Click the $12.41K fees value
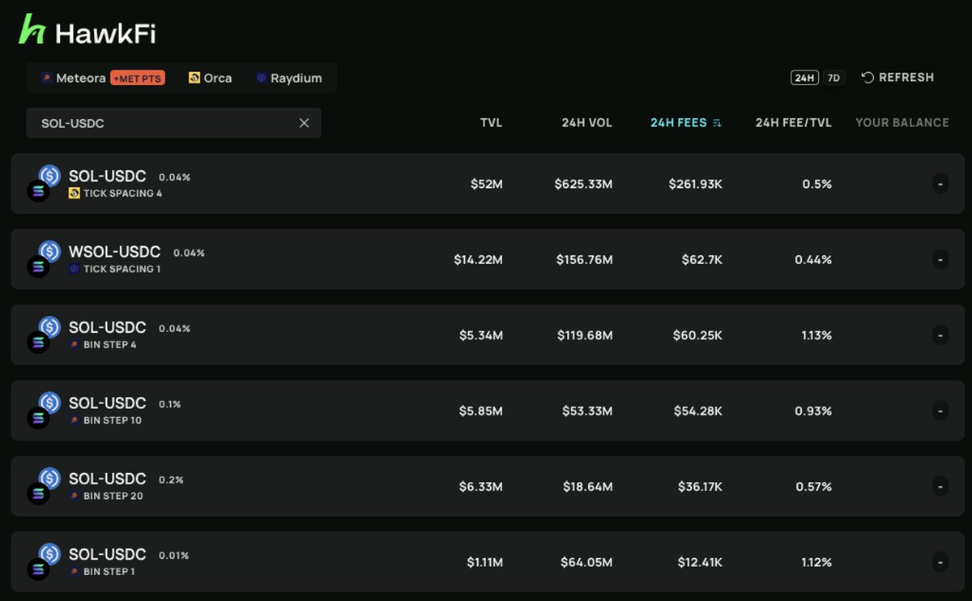Viewport: 972px width, 601px height. (700, 562)
